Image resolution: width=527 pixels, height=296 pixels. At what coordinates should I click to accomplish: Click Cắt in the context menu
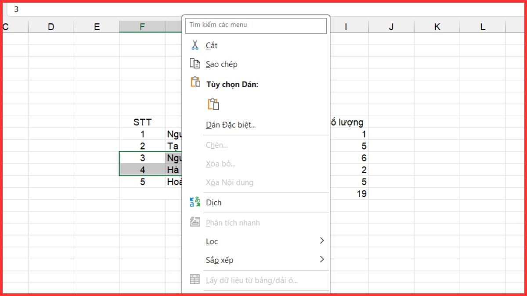pos(212,46)
